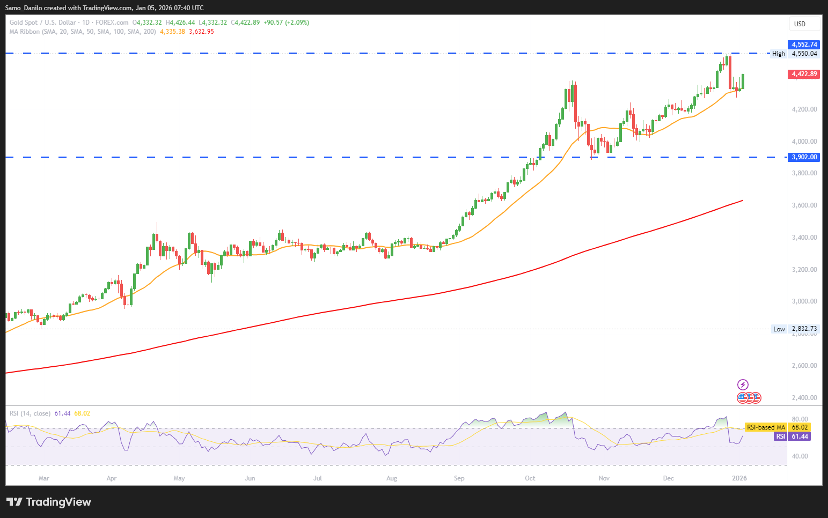Click the Low 2,832.73 price marker
This screenshot has width=828, height=518.
[795, 329]
